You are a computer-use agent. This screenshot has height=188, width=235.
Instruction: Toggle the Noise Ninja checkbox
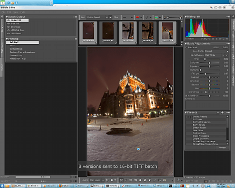(x=186, y=96)
